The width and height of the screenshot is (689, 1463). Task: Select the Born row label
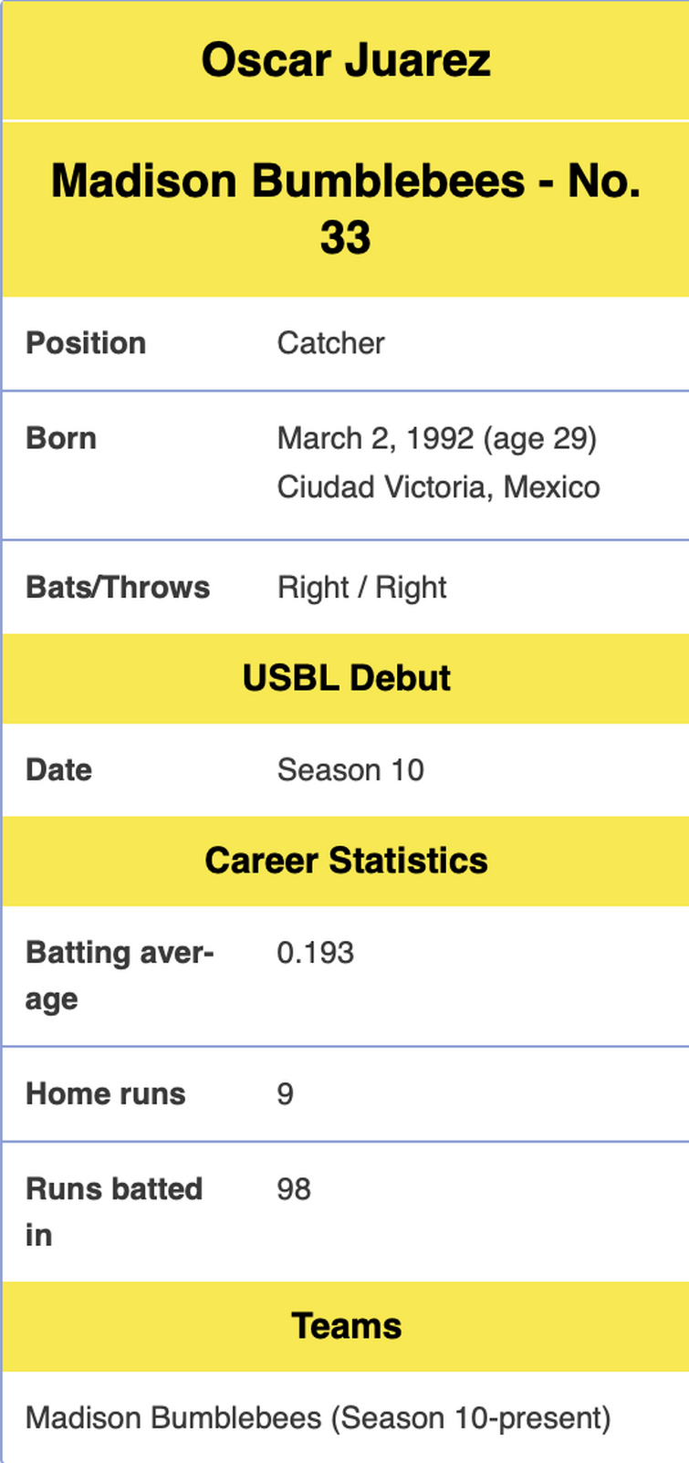[61, 438]
